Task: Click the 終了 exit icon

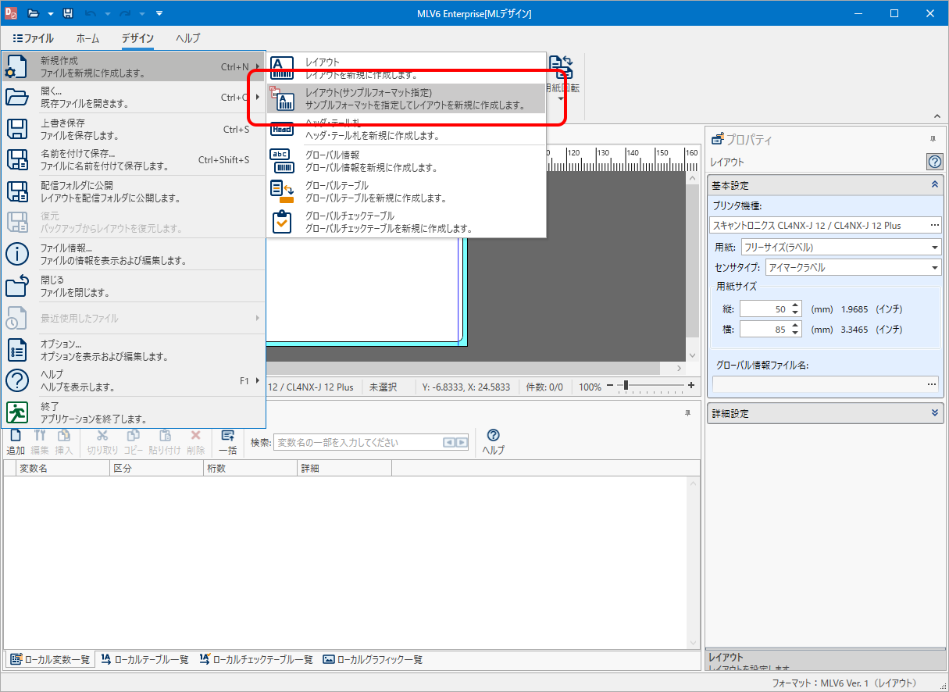Action: [x=17, y=412]
